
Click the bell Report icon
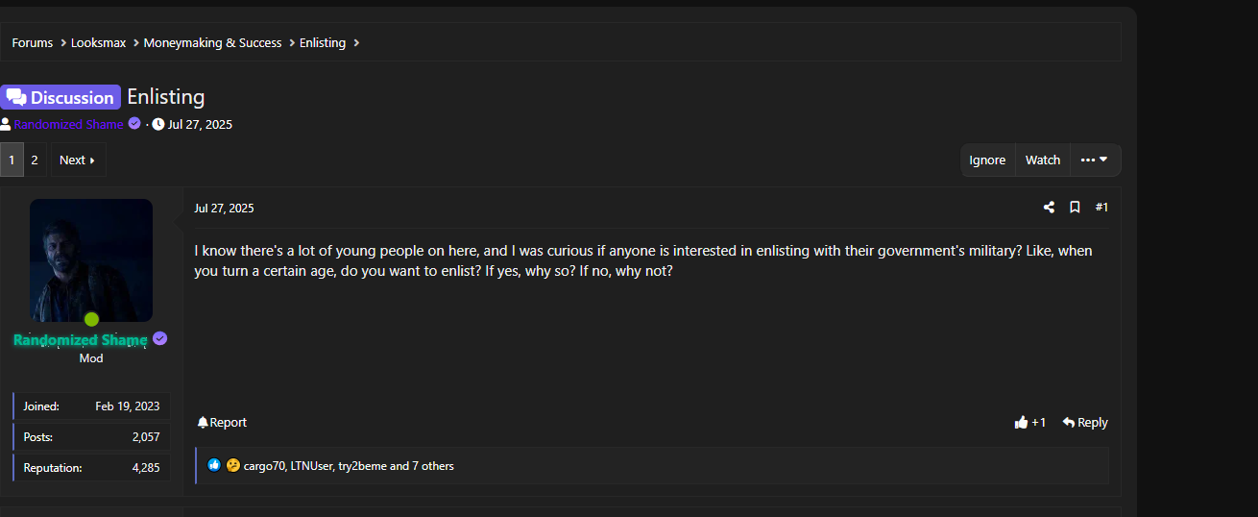(203, 423)
